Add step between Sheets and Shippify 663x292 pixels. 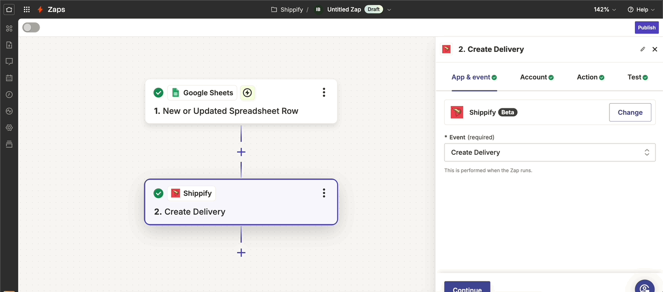[241, 152]
